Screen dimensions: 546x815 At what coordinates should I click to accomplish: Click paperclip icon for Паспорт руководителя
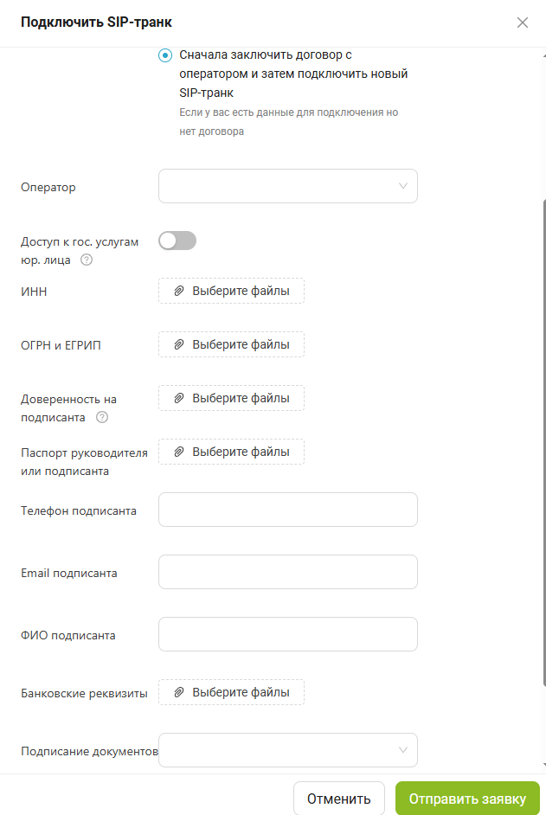(x=179, y=452)
